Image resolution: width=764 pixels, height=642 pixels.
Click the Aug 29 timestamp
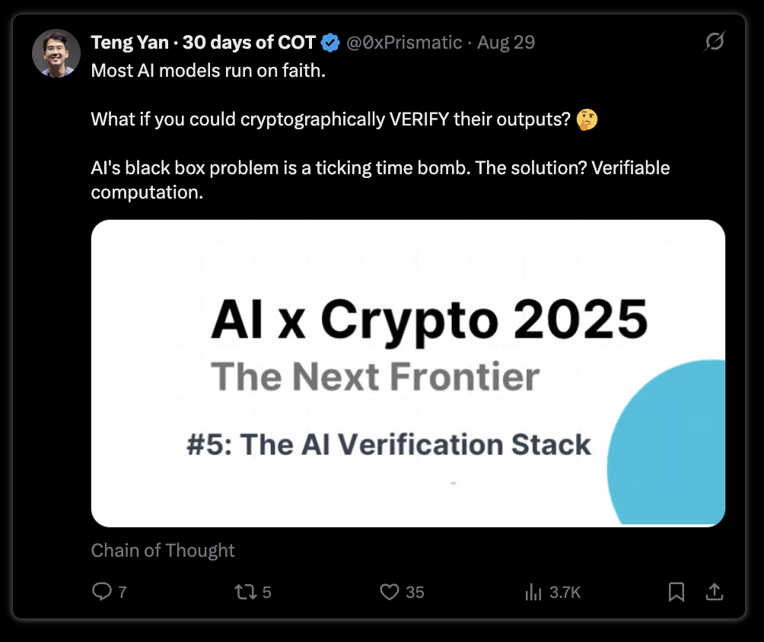click(506, 43)
